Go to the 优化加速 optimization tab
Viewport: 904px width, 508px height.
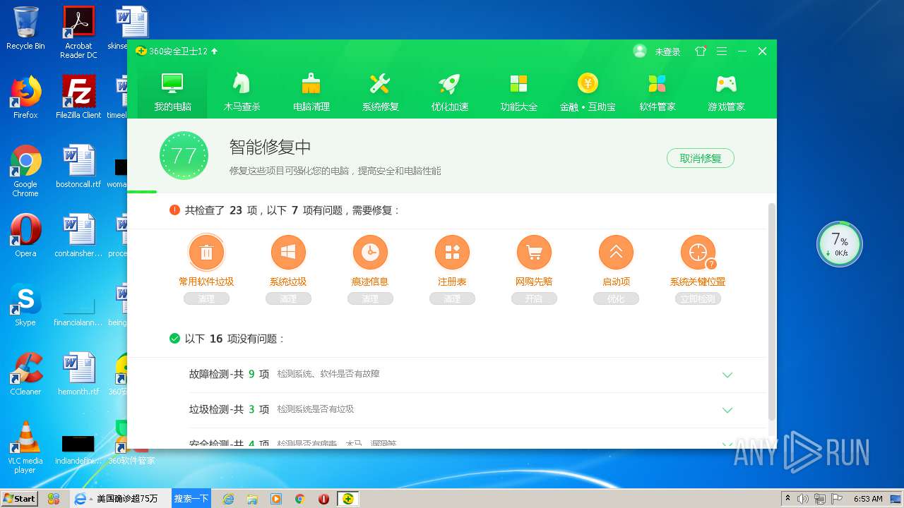coord(450,92)
